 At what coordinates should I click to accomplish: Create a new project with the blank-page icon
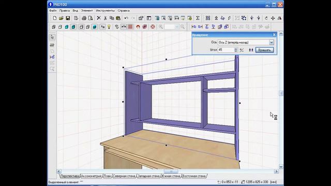(55, 18)
